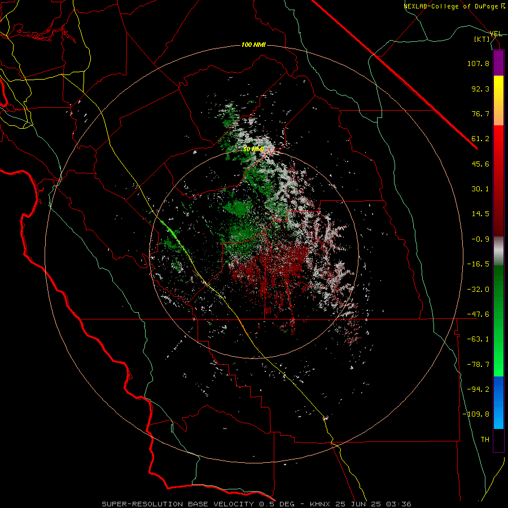Click the VEL legend title
Viewport: 508px width, 508px height.
tap(496, 34)
